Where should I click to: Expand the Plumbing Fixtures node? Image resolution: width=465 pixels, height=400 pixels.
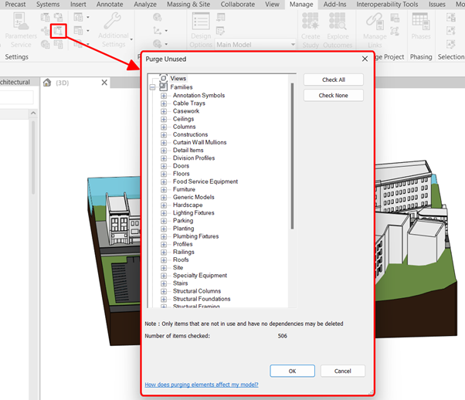click(x=164, y=236)
